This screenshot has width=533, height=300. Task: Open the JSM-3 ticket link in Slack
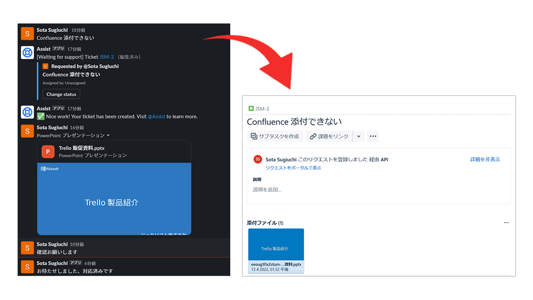pyautogui.click(x=107, y=56)
